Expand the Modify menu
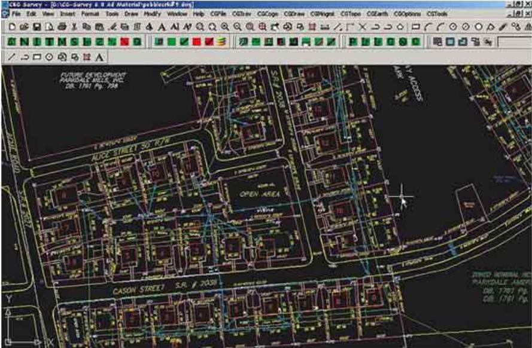532x348 pixels. (x=152, y=13)
